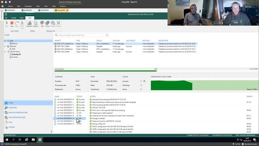Sort jobs by the TYPE column header

point(78,41)
